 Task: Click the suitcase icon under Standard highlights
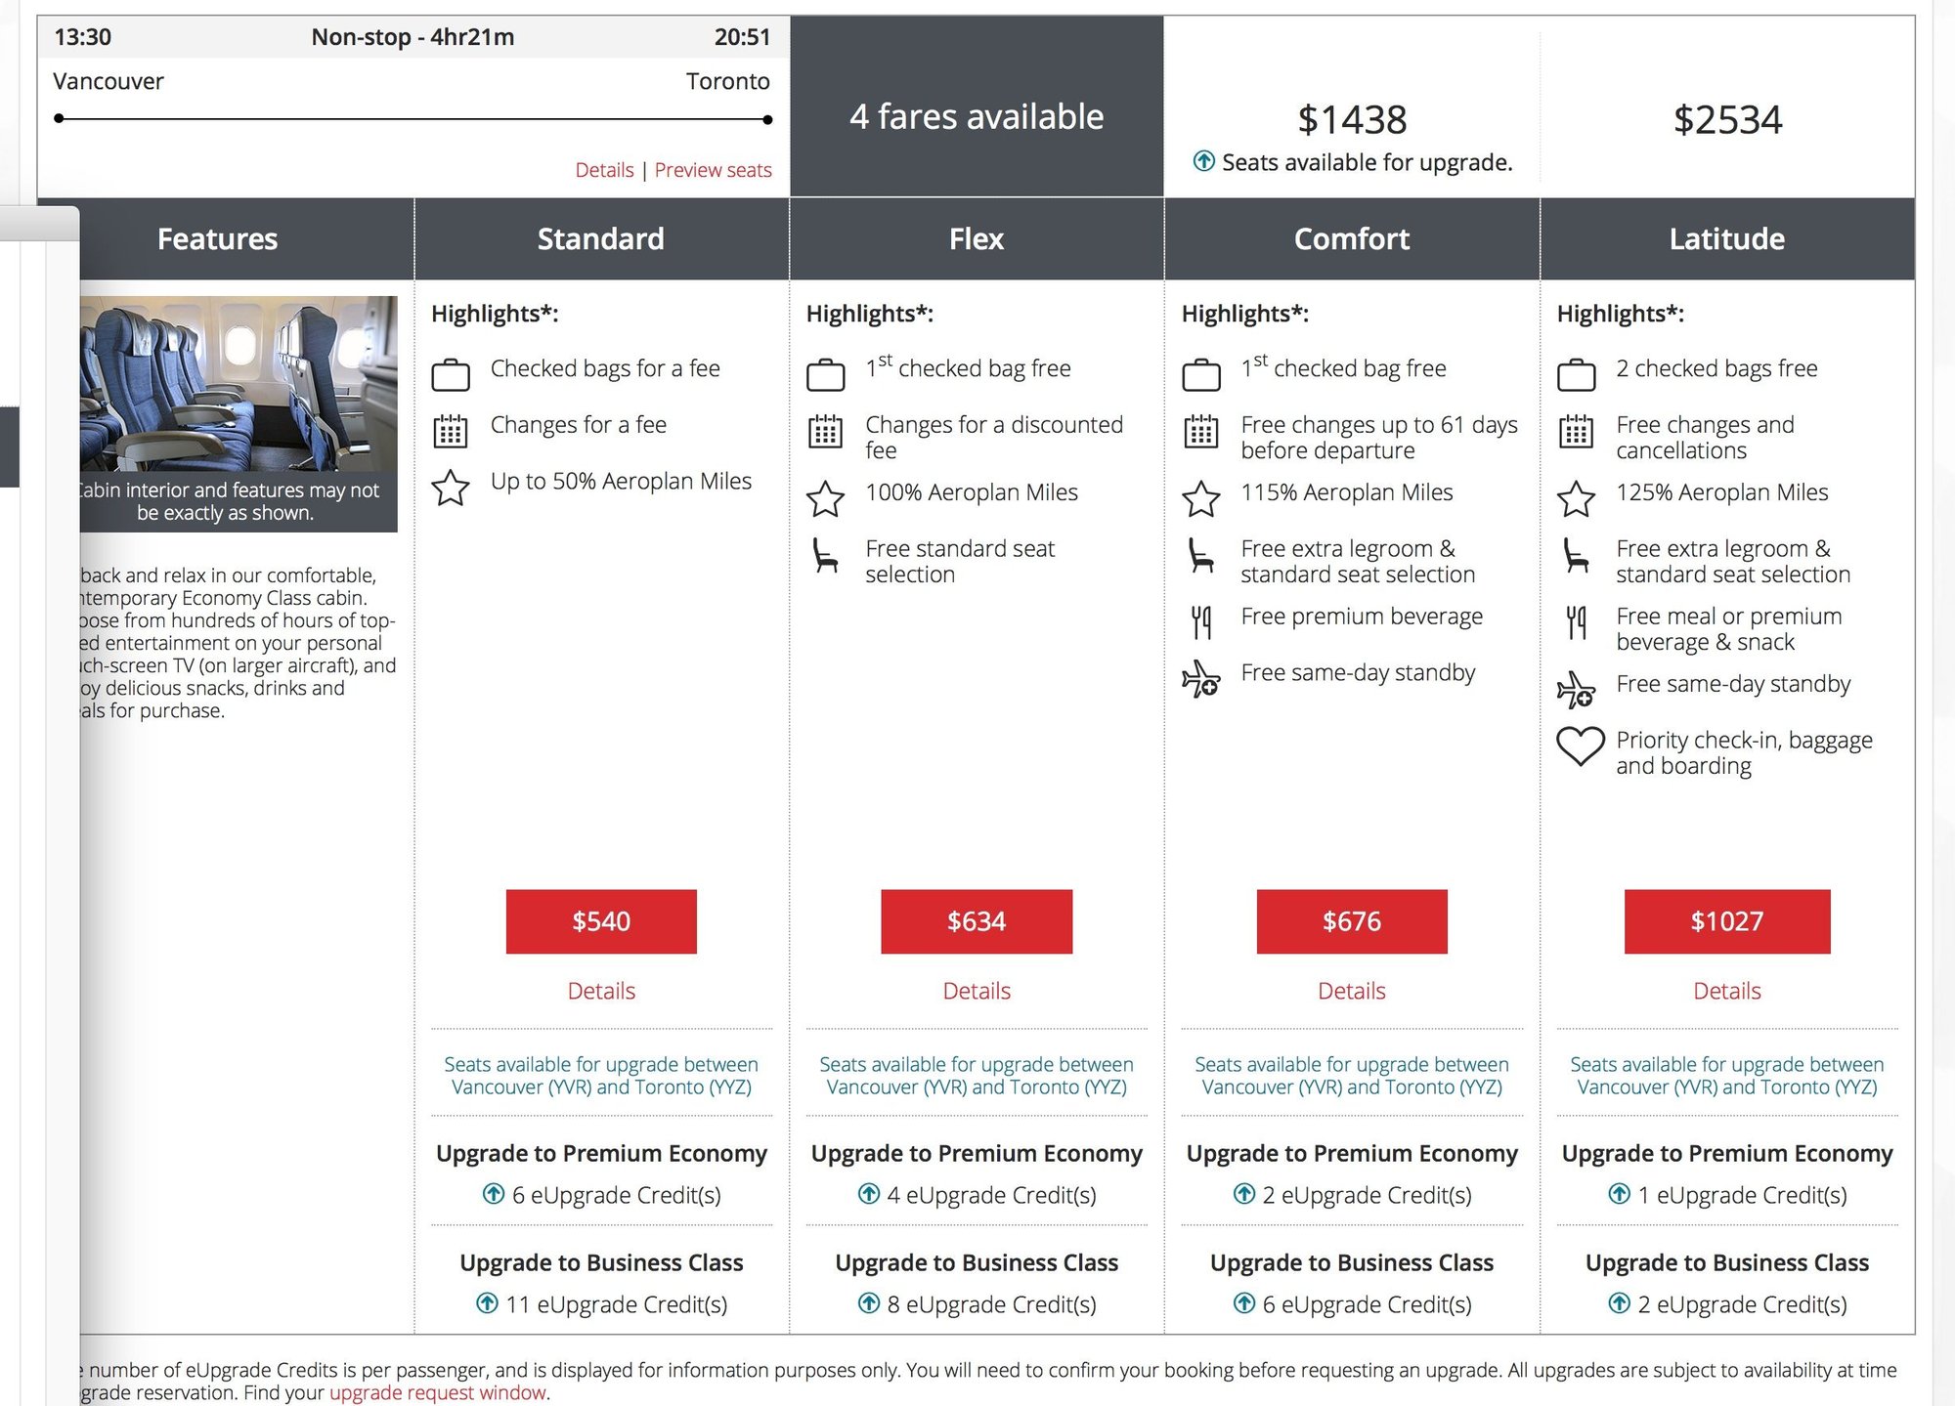tap(451, 374)
